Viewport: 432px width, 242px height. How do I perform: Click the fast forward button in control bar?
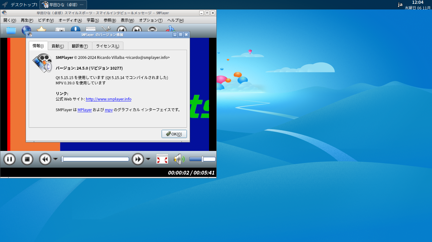tap(138, 159)
